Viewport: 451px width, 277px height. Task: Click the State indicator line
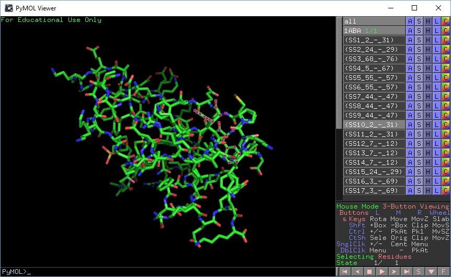368,263
